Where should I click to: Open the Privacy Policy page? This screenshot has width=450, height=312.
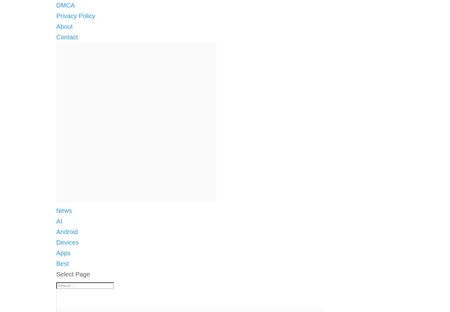pyautogui.click(x=76, y=16)
